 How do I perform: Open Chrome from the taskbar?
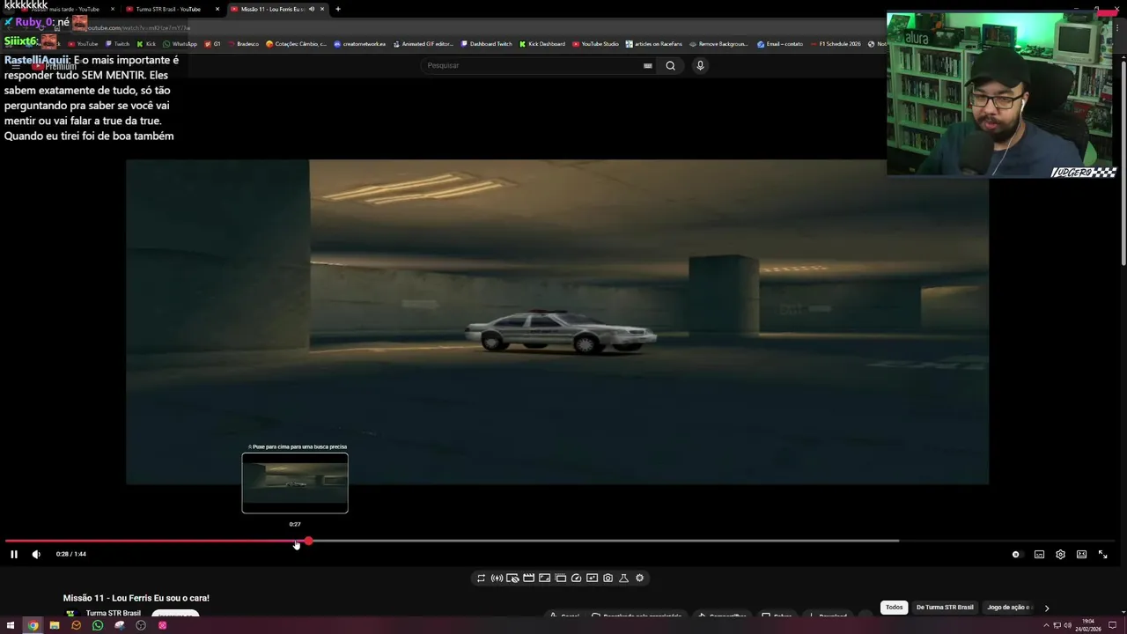click(33, 625)
